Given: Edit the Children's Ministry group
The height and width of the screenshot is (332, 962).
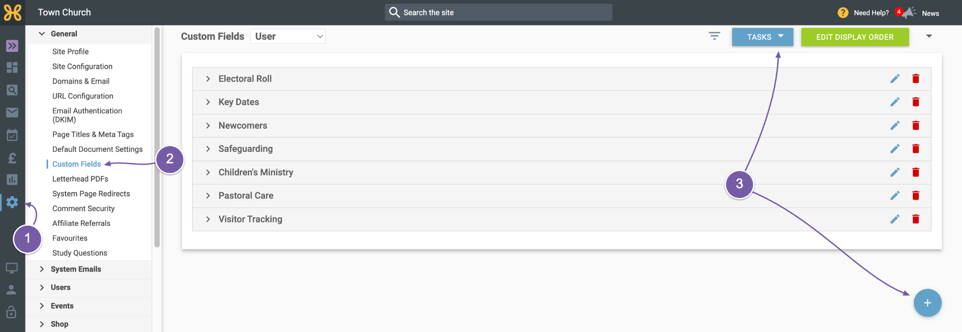Looking at the screenshot, I should (x=895, y=172).
